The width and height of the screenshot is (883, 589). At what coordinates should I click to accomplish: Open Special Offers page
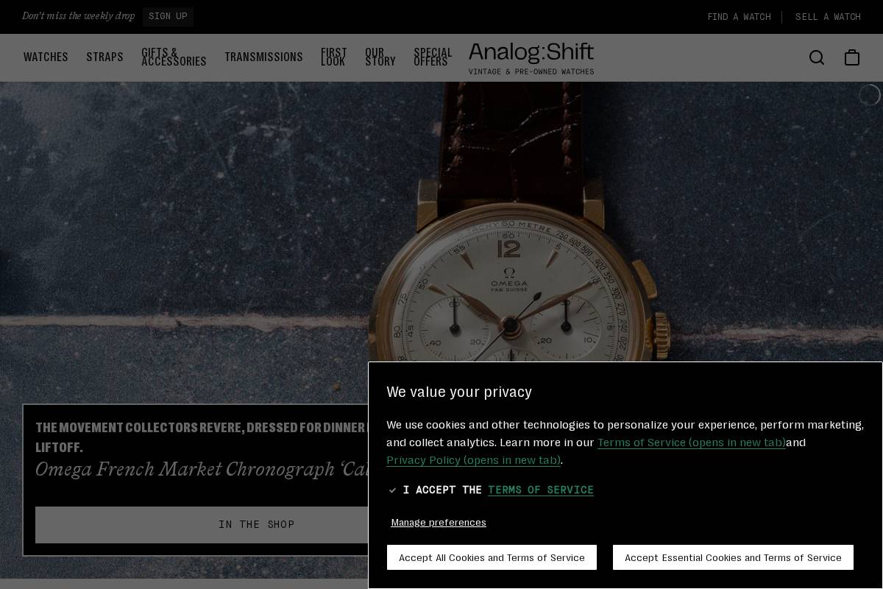433,57
